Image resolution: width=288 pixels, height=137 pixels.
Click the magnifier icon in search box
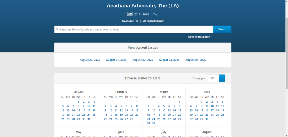point(57,29)
